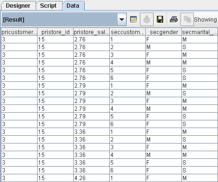Select the last-row cell with value 4.26

[91, 178]
